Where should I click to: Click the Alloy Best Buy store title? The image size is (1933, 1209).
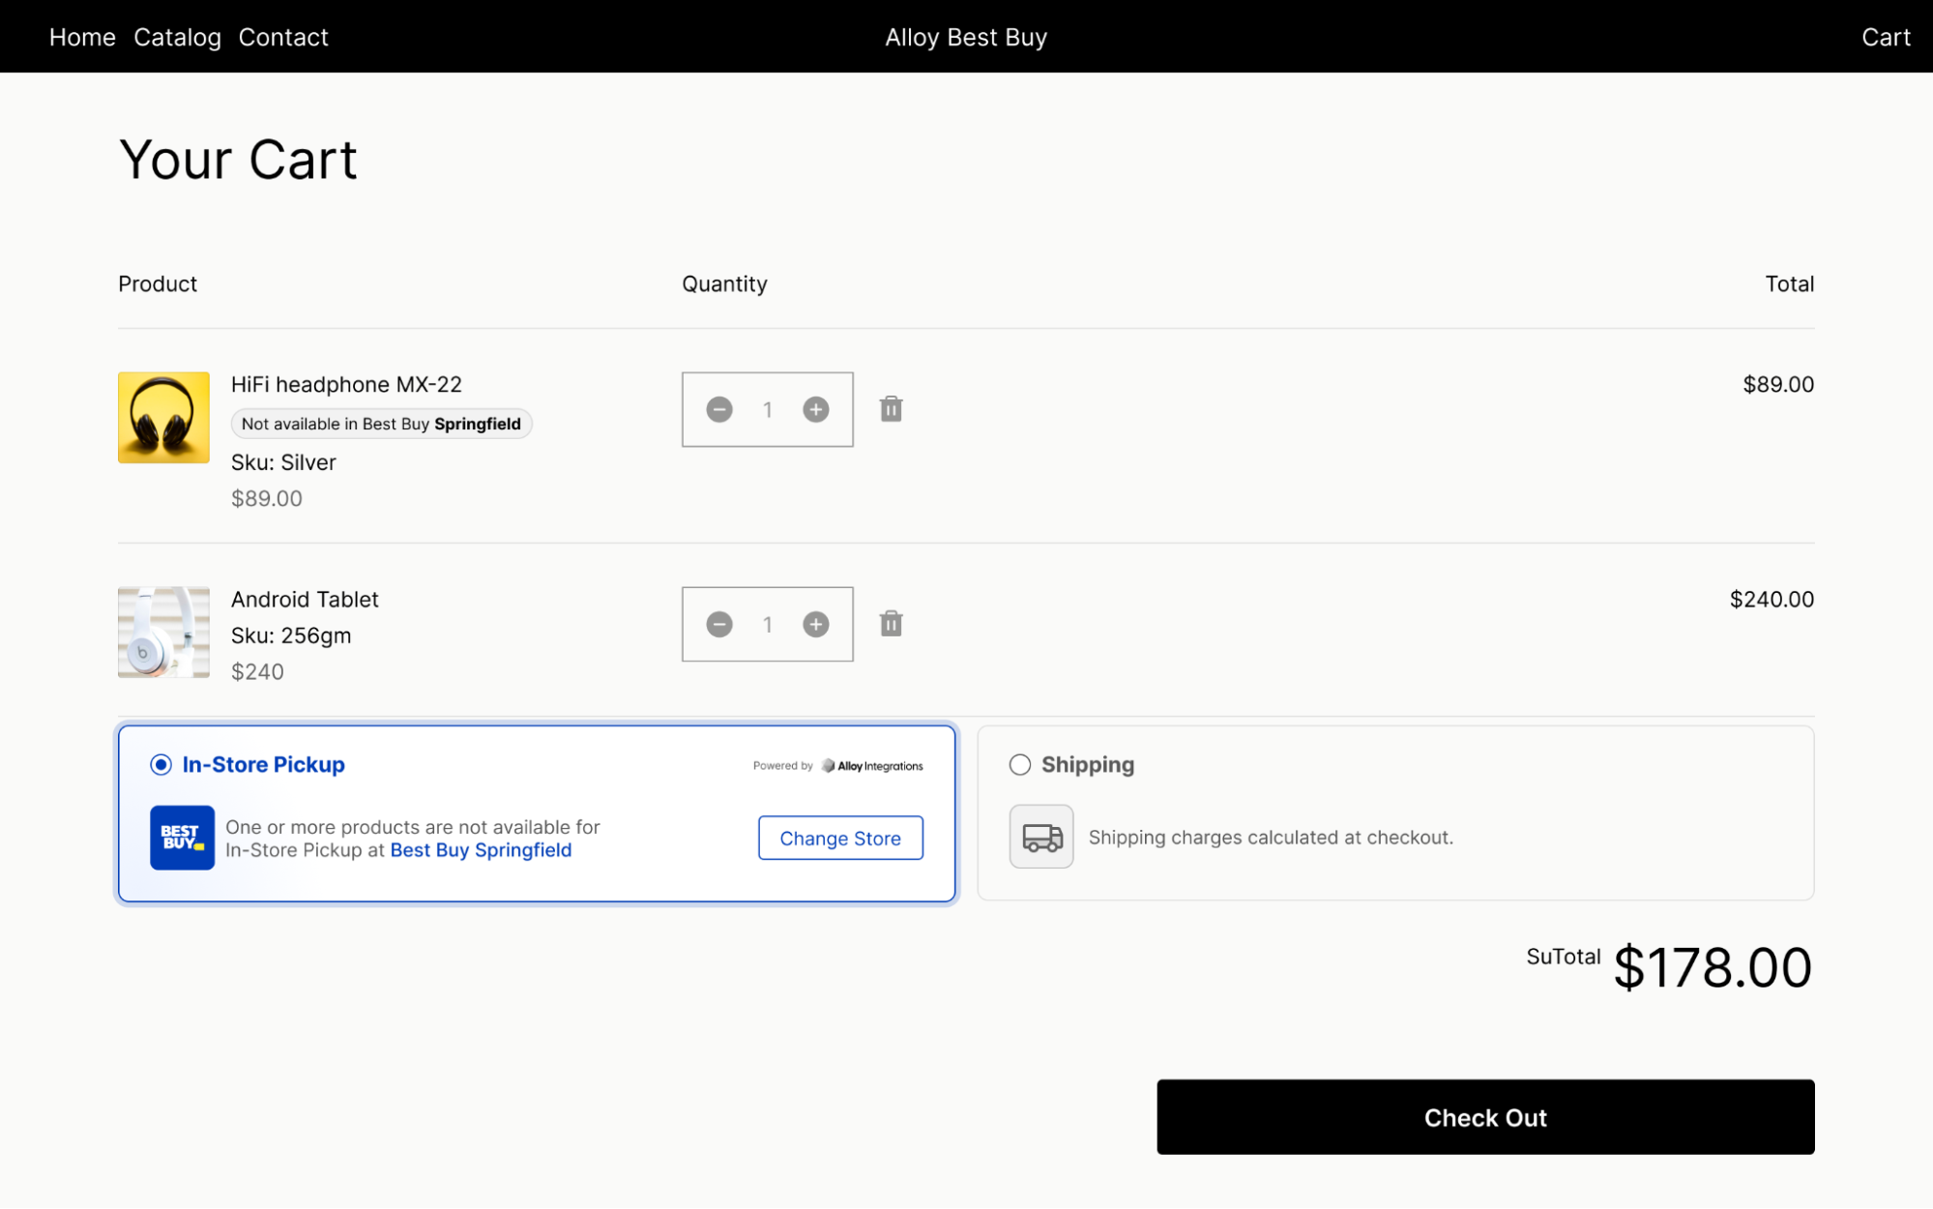click(x=965, y=37)
